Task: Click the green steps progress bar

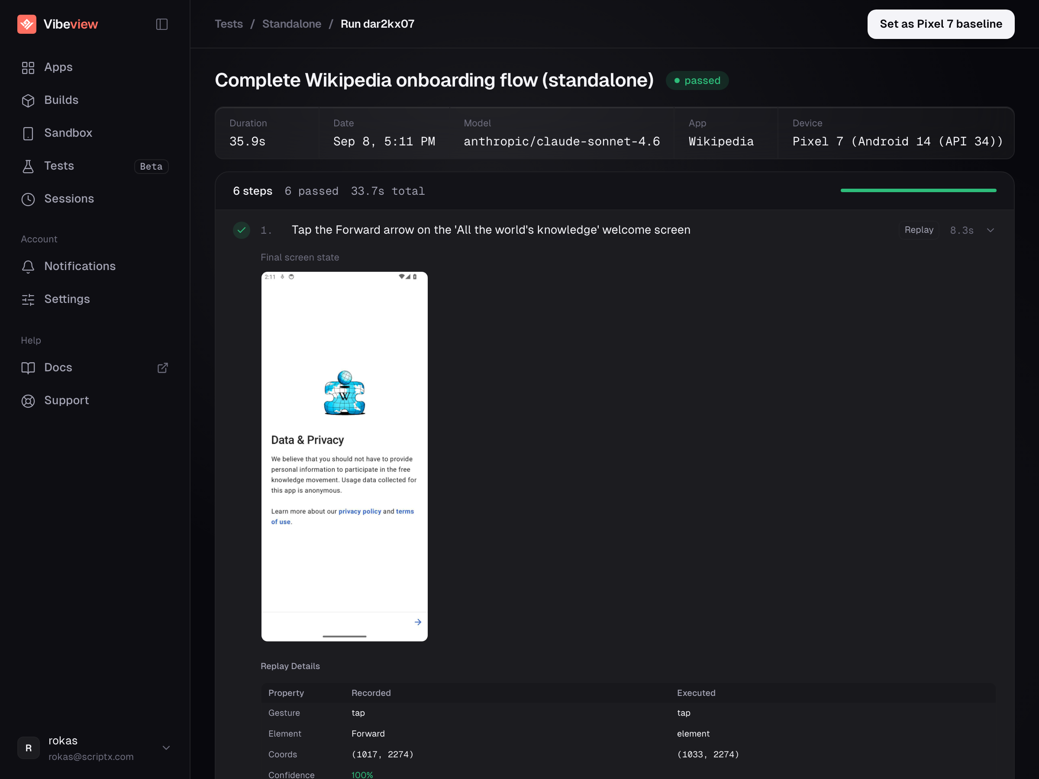Action: 918,191
